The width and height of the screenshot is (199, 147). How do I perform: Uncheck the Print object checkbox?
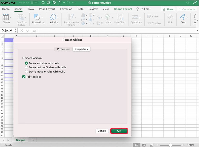point(24,77)
